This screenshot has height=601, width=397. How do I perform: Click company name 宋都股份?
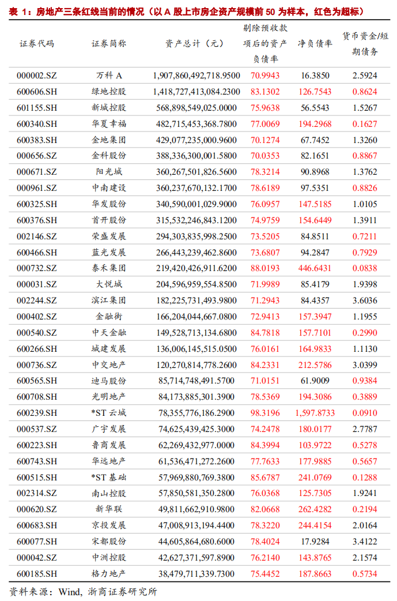tap(109, 541)
